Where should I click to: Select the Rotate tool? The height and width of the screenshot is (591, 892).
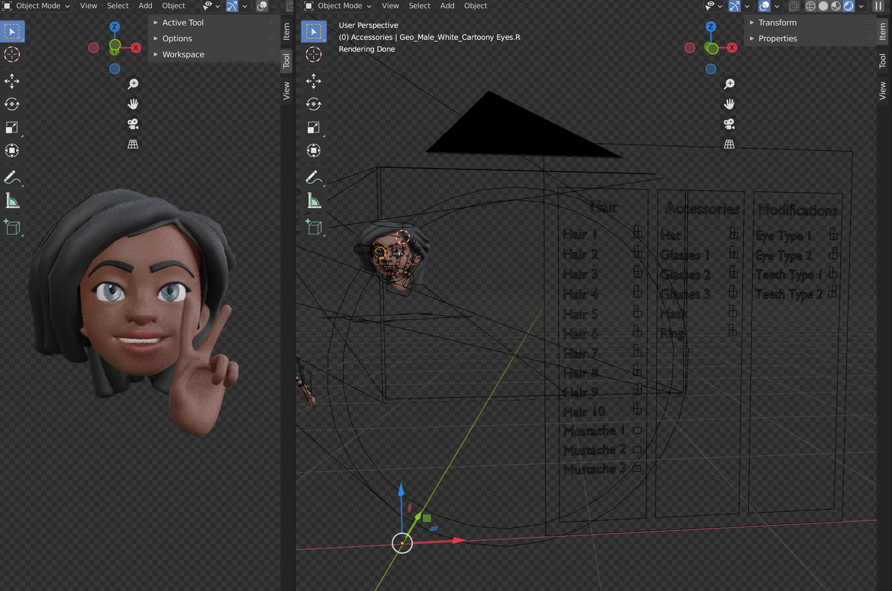tap(12, 104)
